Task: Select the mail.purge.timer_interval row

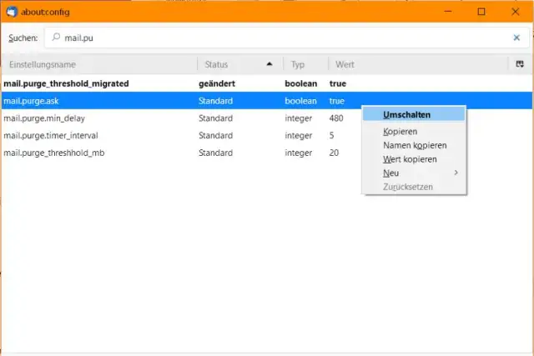Action: pyautogui.click(x=52, y=135)
